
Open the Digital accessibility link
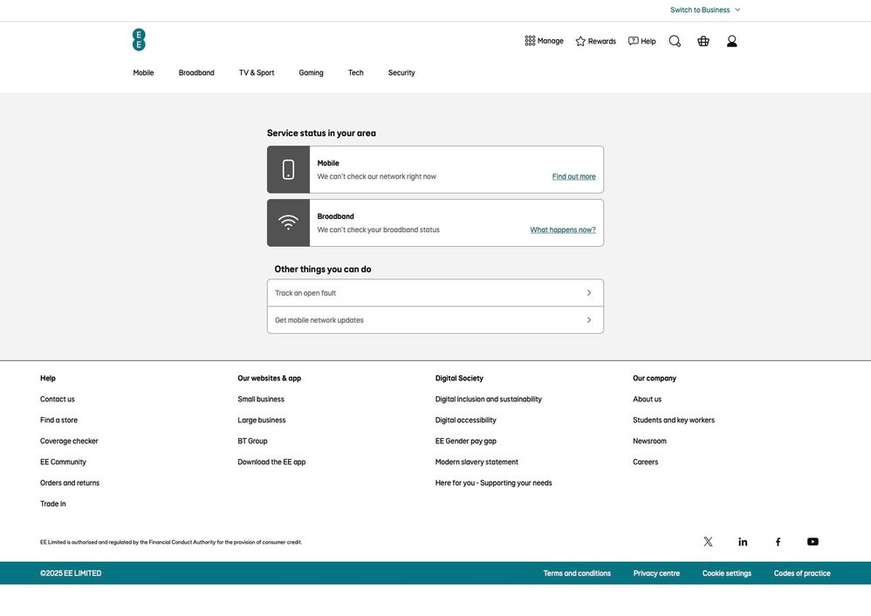(x=466, y=421)
